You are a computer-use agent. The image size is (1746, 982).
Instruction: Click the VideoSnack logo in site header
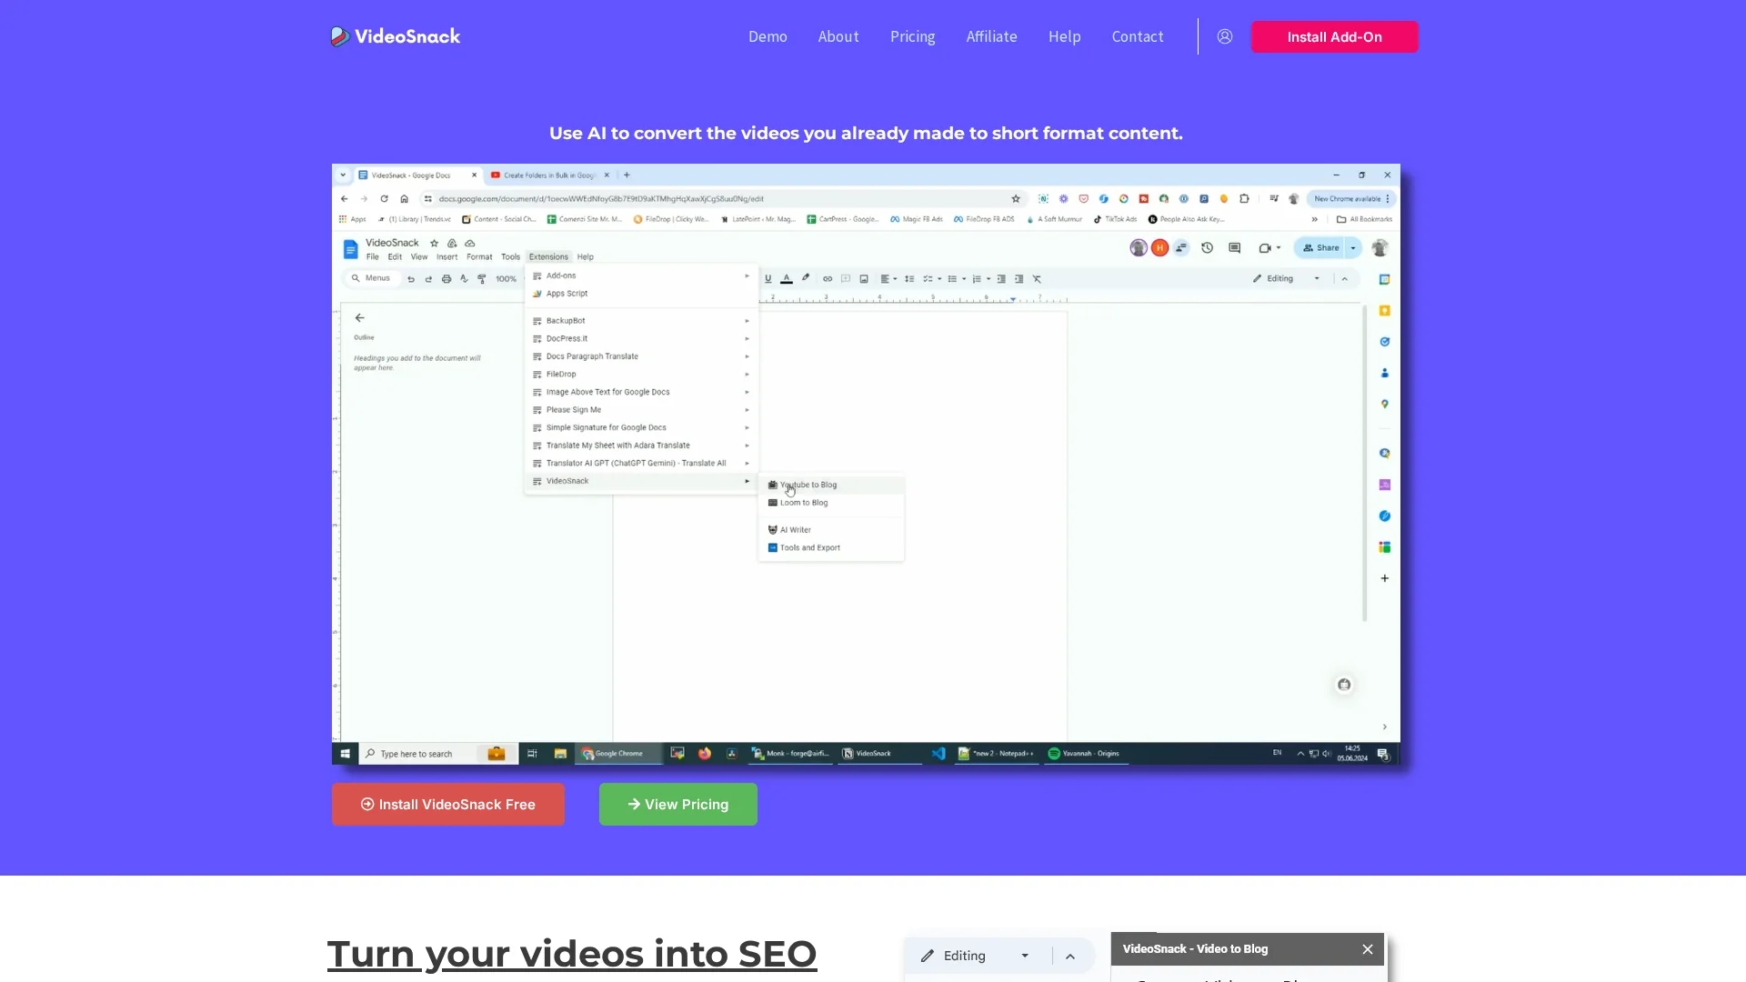(396, 36)
